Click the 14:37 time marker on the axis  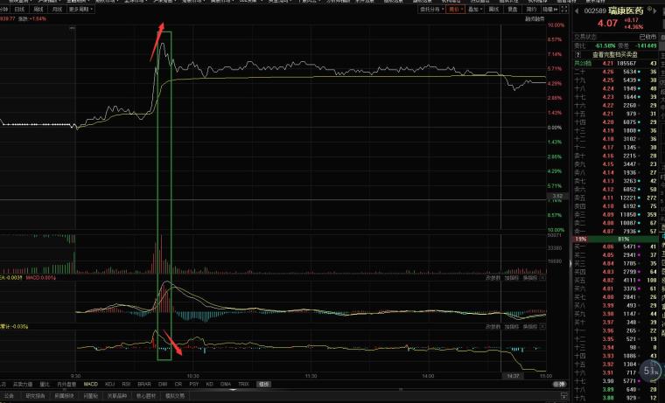click(x=514, y=376)
